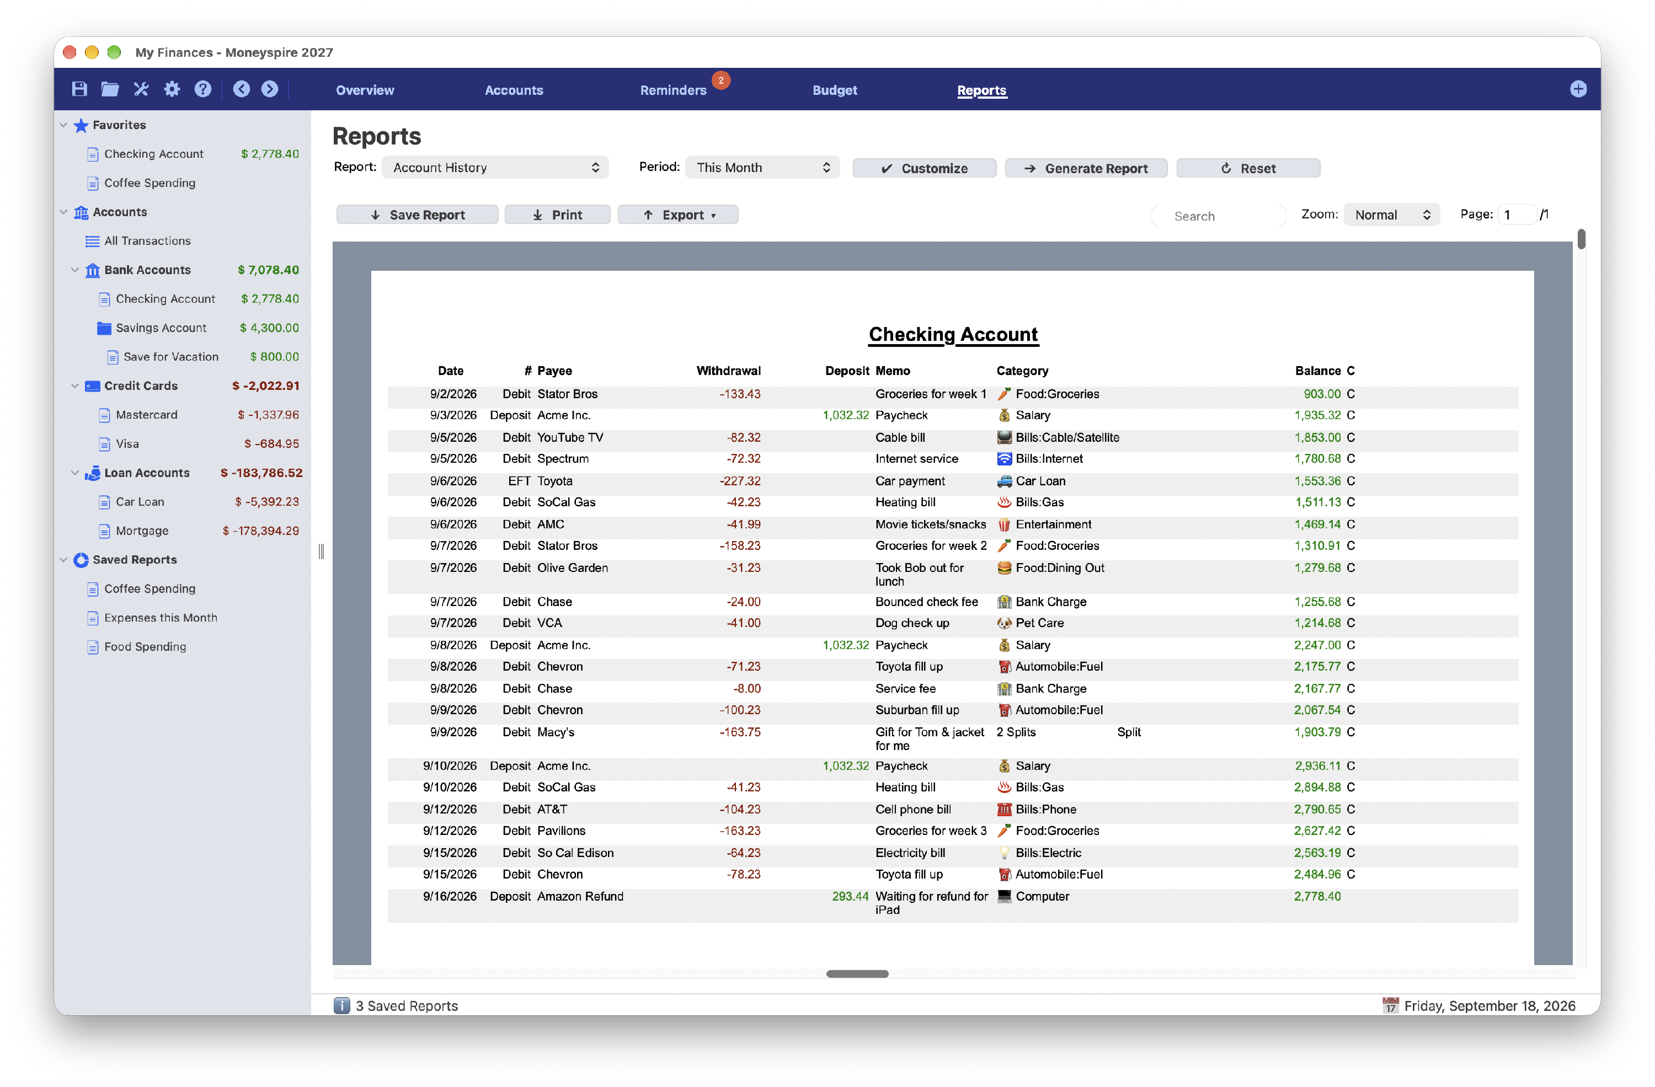This screenshot has width=1655, height=1087.
Task: Select All Transactions in sidebar
Action: pos(147,241)
